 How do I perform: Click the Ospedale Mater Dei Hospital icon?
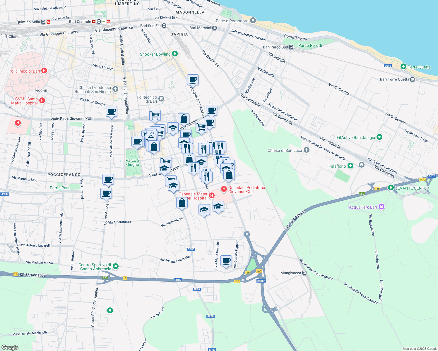(212, 195)
